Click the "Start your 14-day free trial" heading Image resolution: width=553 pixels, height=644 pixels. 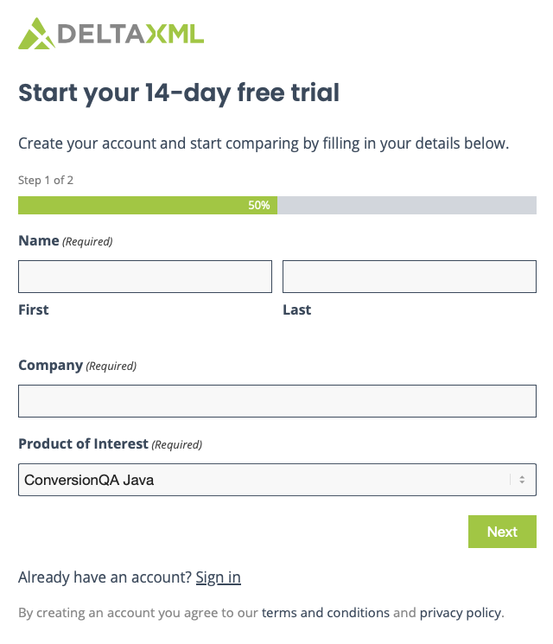point(179,92)
